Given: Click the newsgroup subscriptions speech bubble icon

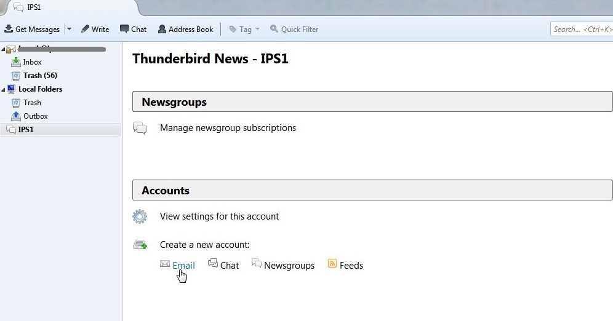Looking at the screenshot, I should pyautogui.click(x=140, y=128).
